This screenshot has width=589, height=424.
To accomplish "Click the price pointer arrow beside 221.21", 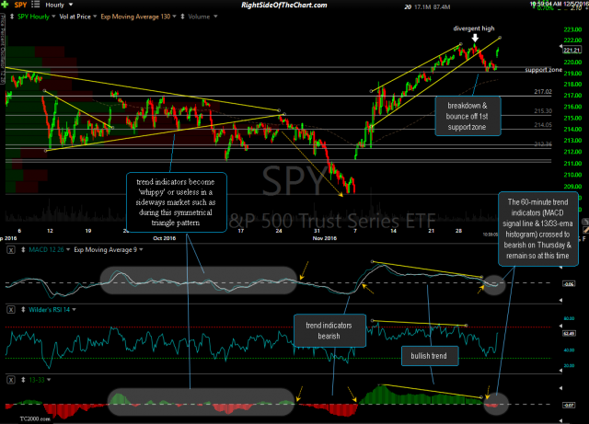I will [x=560, y=47].
